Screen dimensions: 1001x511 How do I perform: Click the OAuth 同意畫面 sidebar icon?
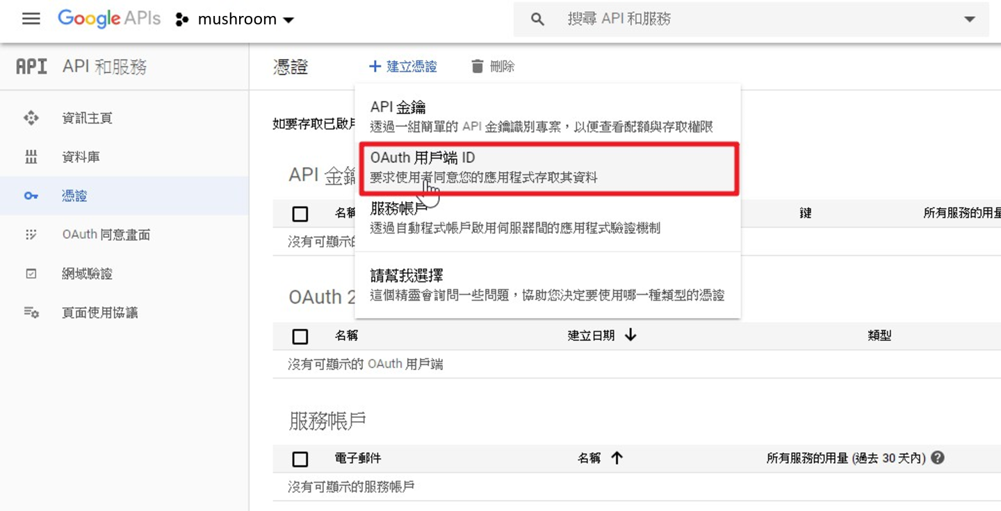(x=31, y=235)
